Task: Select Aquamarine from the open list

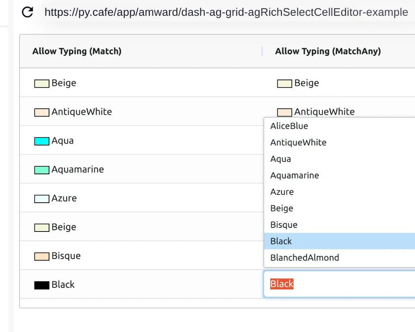Action: click(295, 176)
